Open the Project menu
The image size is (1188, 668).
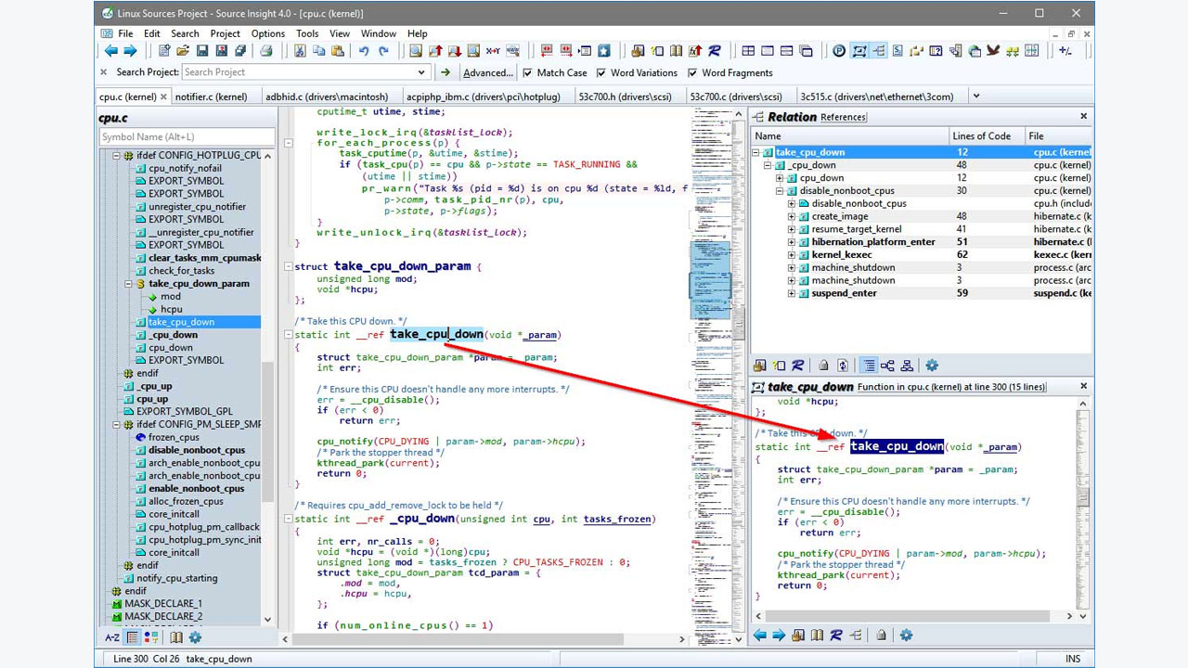226,33
